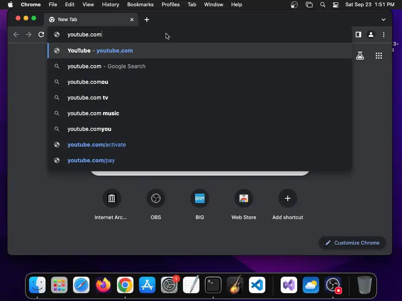The height and width of the screenshot is (301, 402).
Task: Select the New Tab tab
Action: [91, 20]
